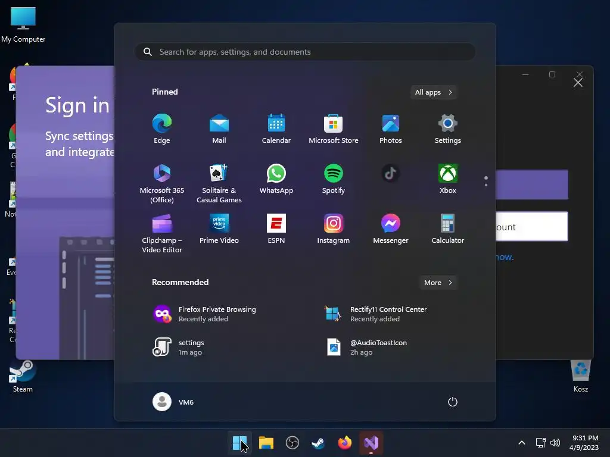Open network status tray icon
610x457 pixels.
pyautogui.click(x=540, y=443)
